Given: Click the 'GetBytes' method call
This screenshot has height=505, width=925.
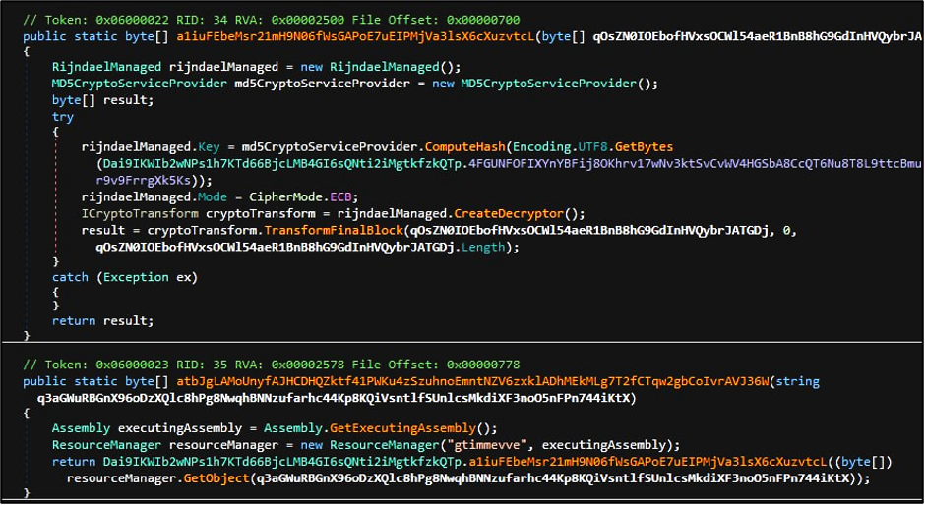Looking at the screenshot, I should (644, 146).
